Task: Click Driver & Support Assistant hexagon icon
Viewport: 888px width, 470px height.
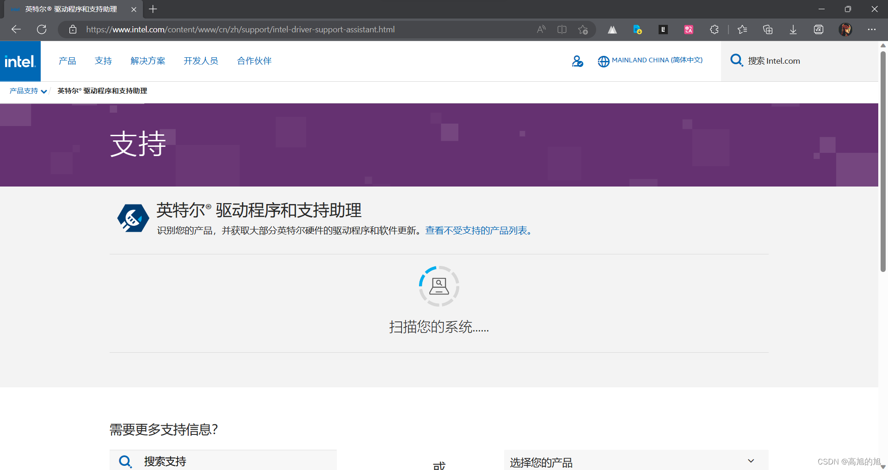Action: click(x=133, y=218)
